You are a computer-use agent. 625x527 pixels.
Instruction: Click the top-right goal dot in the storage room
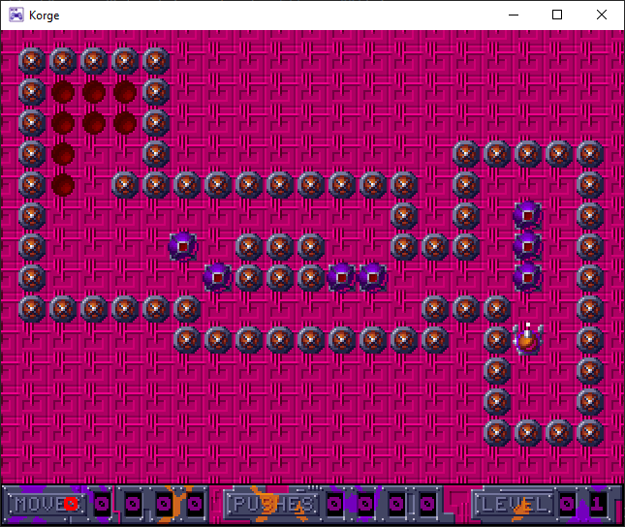click(x=125, y=92)
